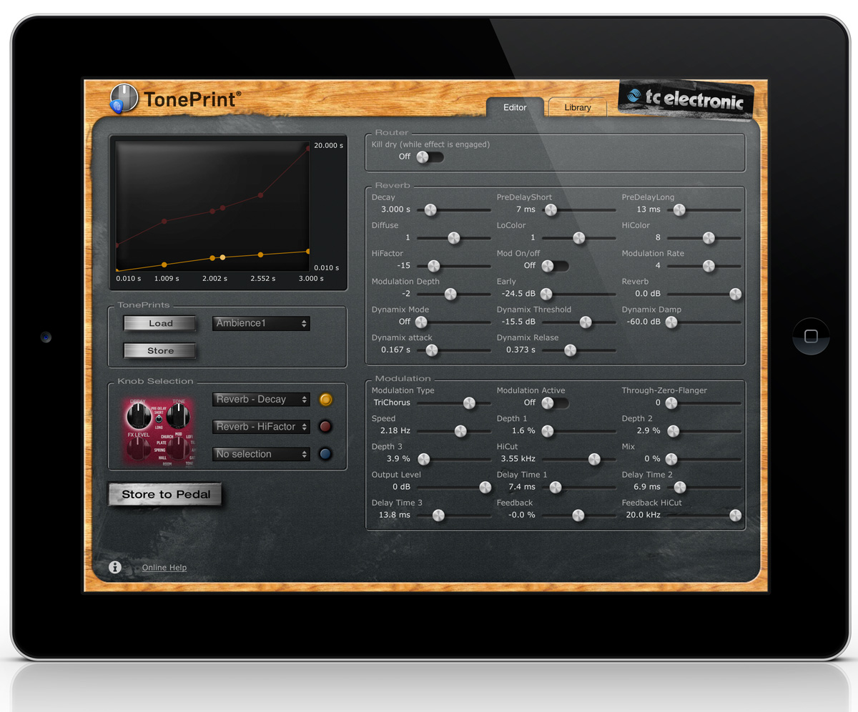Click the Decay slider knob
This screenshot has width=858, height=712.
tap(430, 209)
